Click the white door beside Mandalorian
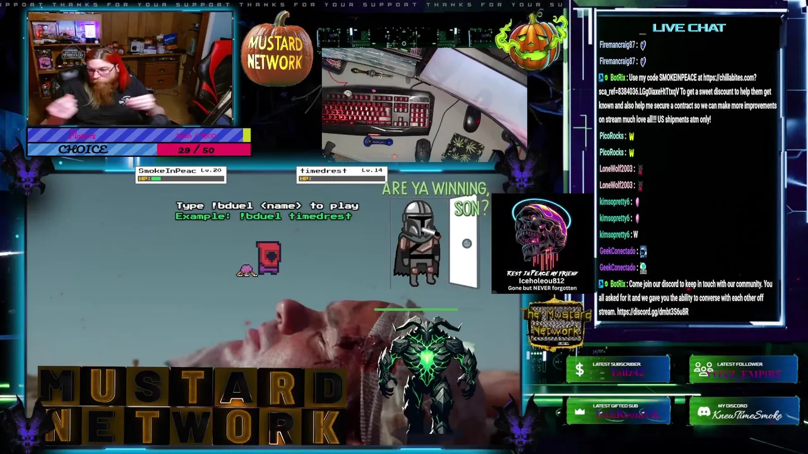This screenshot has height=454, width=808. point(464,243)
